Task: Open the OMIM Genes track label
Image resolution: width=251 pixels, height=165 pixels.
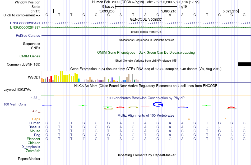Action: [x=30, y=56]
